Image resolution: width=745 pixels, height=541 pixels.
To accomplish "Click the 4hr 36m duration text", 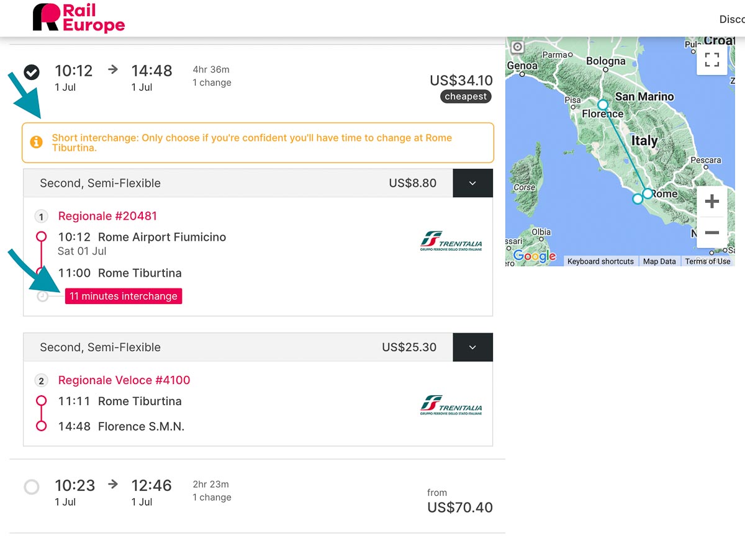I will [x=211, y=69].
